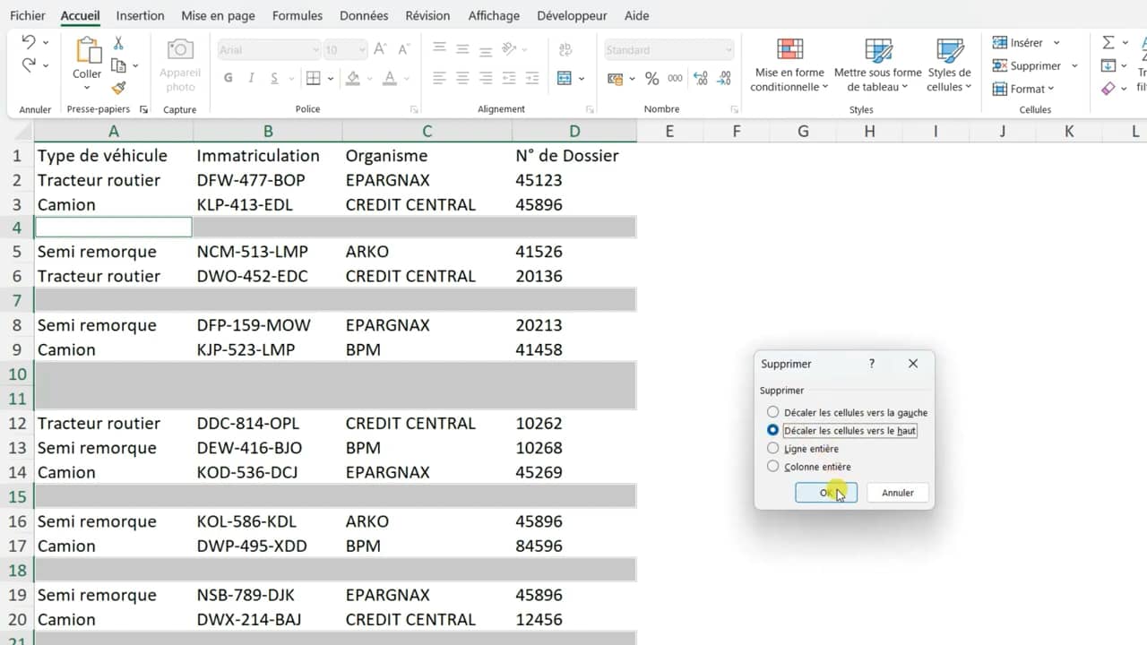Click the AutoSum sigma icon
This screenshot has height=645, width=1147.
[1108, 43]
